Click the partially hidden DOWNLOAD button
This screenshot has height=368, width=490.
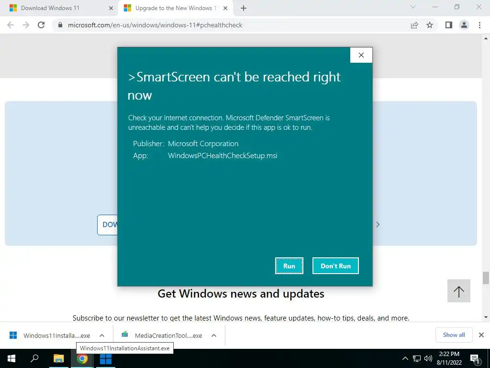(108, 225)
